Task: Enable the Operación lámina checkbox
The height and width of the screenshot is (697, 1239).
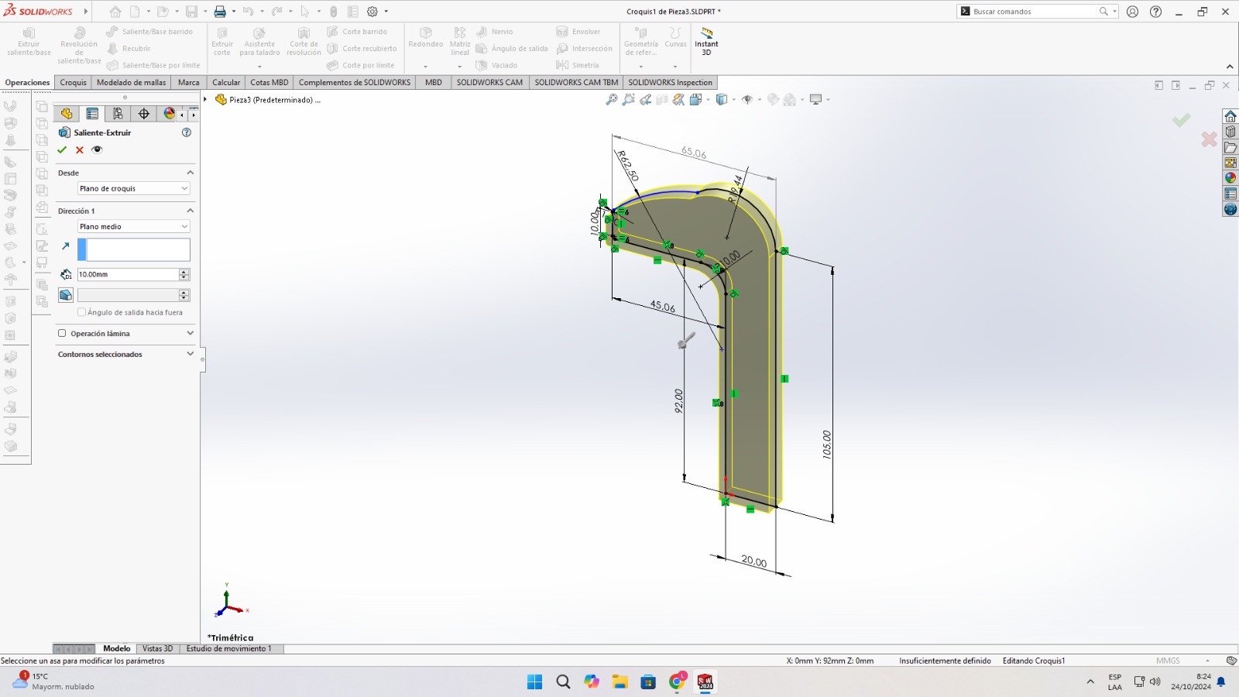Action: tap(62, 334)
